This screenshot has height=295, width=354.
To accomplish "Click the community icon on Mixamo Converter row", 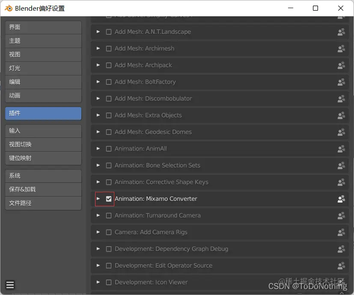I will tap(341, 199).
